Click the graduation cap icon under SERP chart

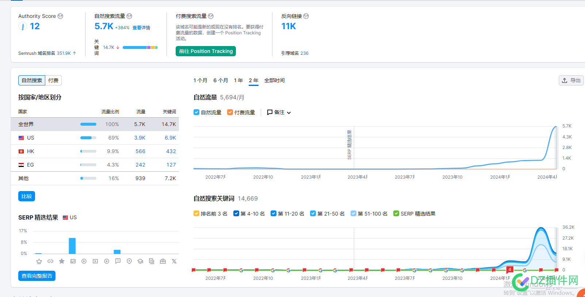[x=140, y=261]
